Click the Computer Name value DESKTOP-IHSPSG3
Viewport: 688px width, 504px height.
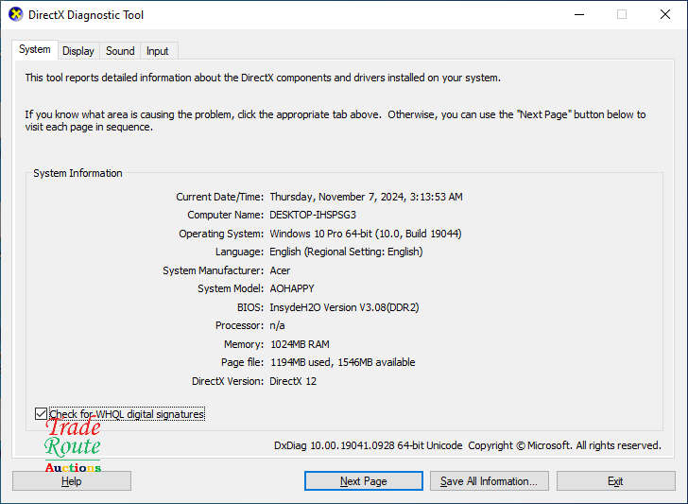click(313, 216)
